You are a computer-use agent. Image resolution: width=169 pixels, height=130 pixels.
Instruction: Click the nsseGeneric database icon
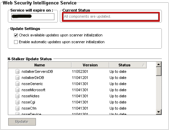[17, 84]
